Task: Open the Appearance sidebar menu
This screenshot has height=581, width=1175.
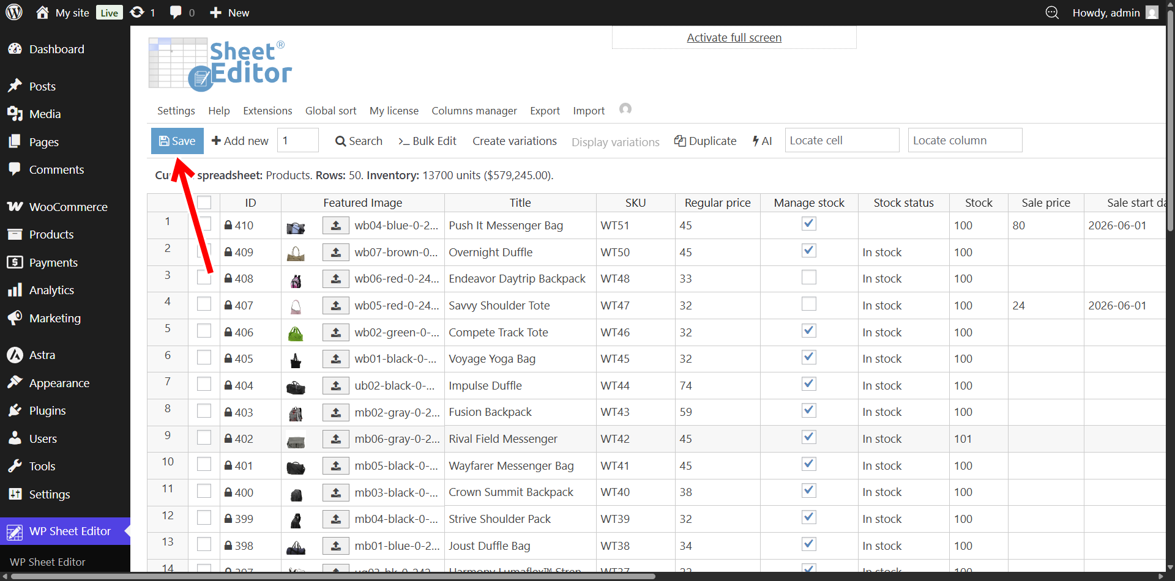Action: [x=59, y=383]
